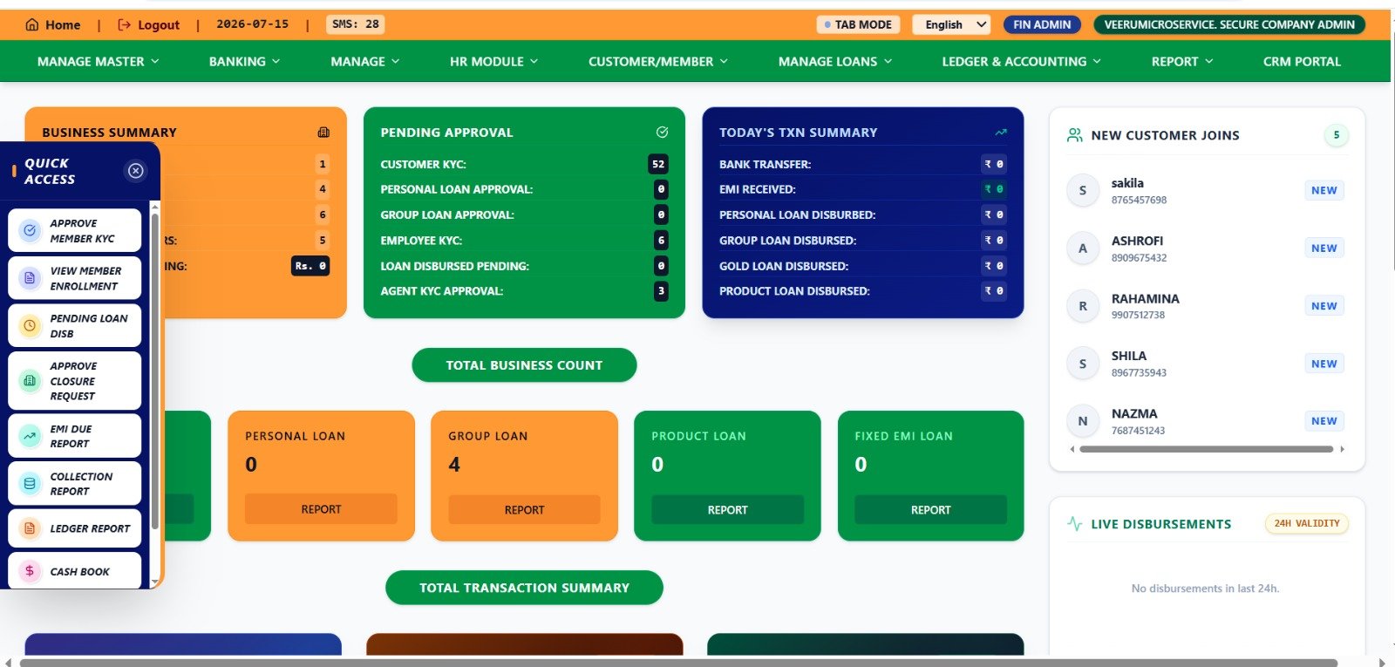Expand the Customer/Member menu
This screenshot has width=1395, height=667.
coord(658,61)
